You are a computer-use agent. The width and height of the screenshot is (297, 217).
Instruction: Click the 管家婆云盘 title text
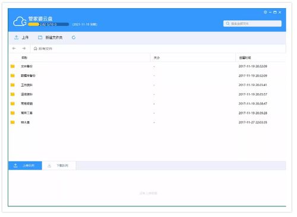click(x=40, y=19)
